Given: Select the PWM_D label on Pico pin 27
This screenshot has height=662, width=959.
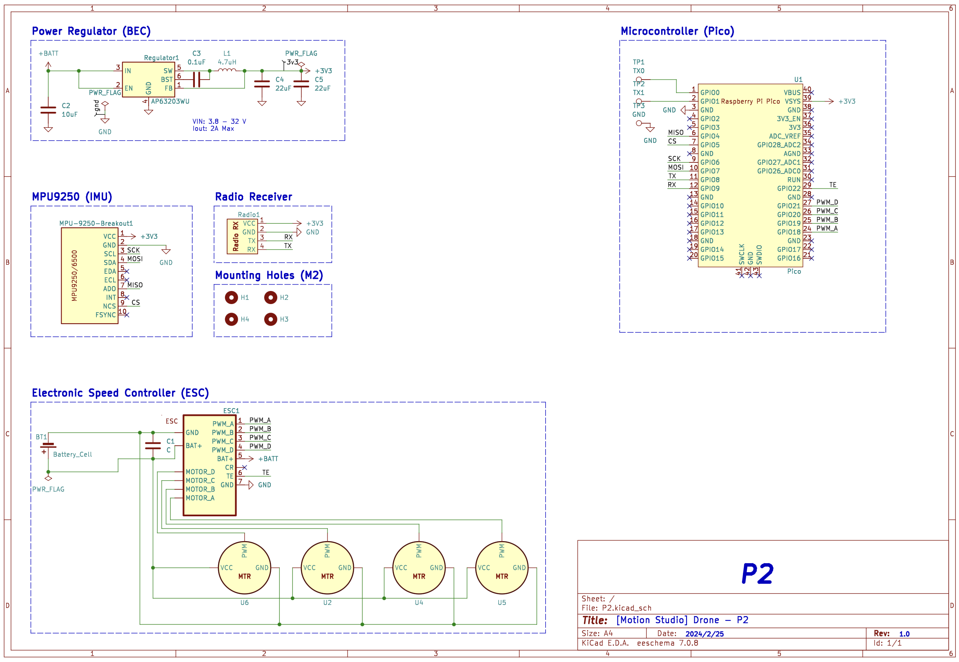Looking at the screenshot, I should tap(827, 202).
